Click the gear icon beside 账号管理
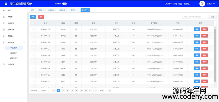 click(4, 64)
